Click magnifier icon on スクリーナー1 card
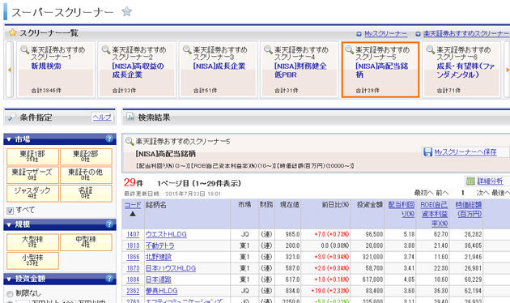 [25, 49]
